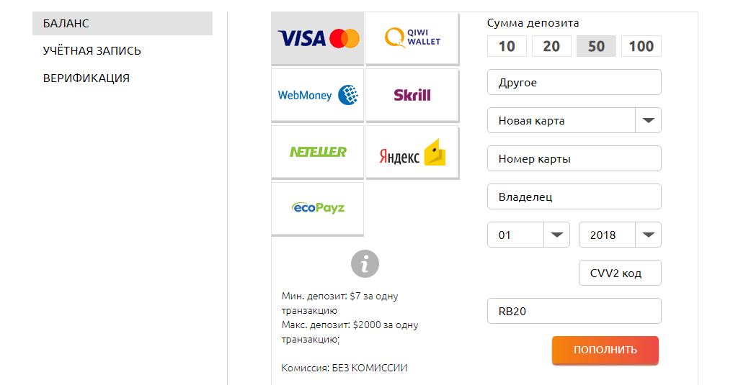Select deposit amount 20
This screenshot has height=385, width=751.
[x=551, y=47]
